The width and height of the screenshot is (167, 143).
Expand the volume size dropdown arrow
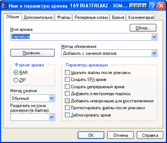pyautogui.click(x=52, y=117)
